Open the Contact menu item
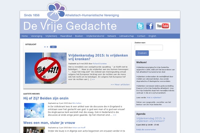200x133 pixels. click(x=141, y=36)
